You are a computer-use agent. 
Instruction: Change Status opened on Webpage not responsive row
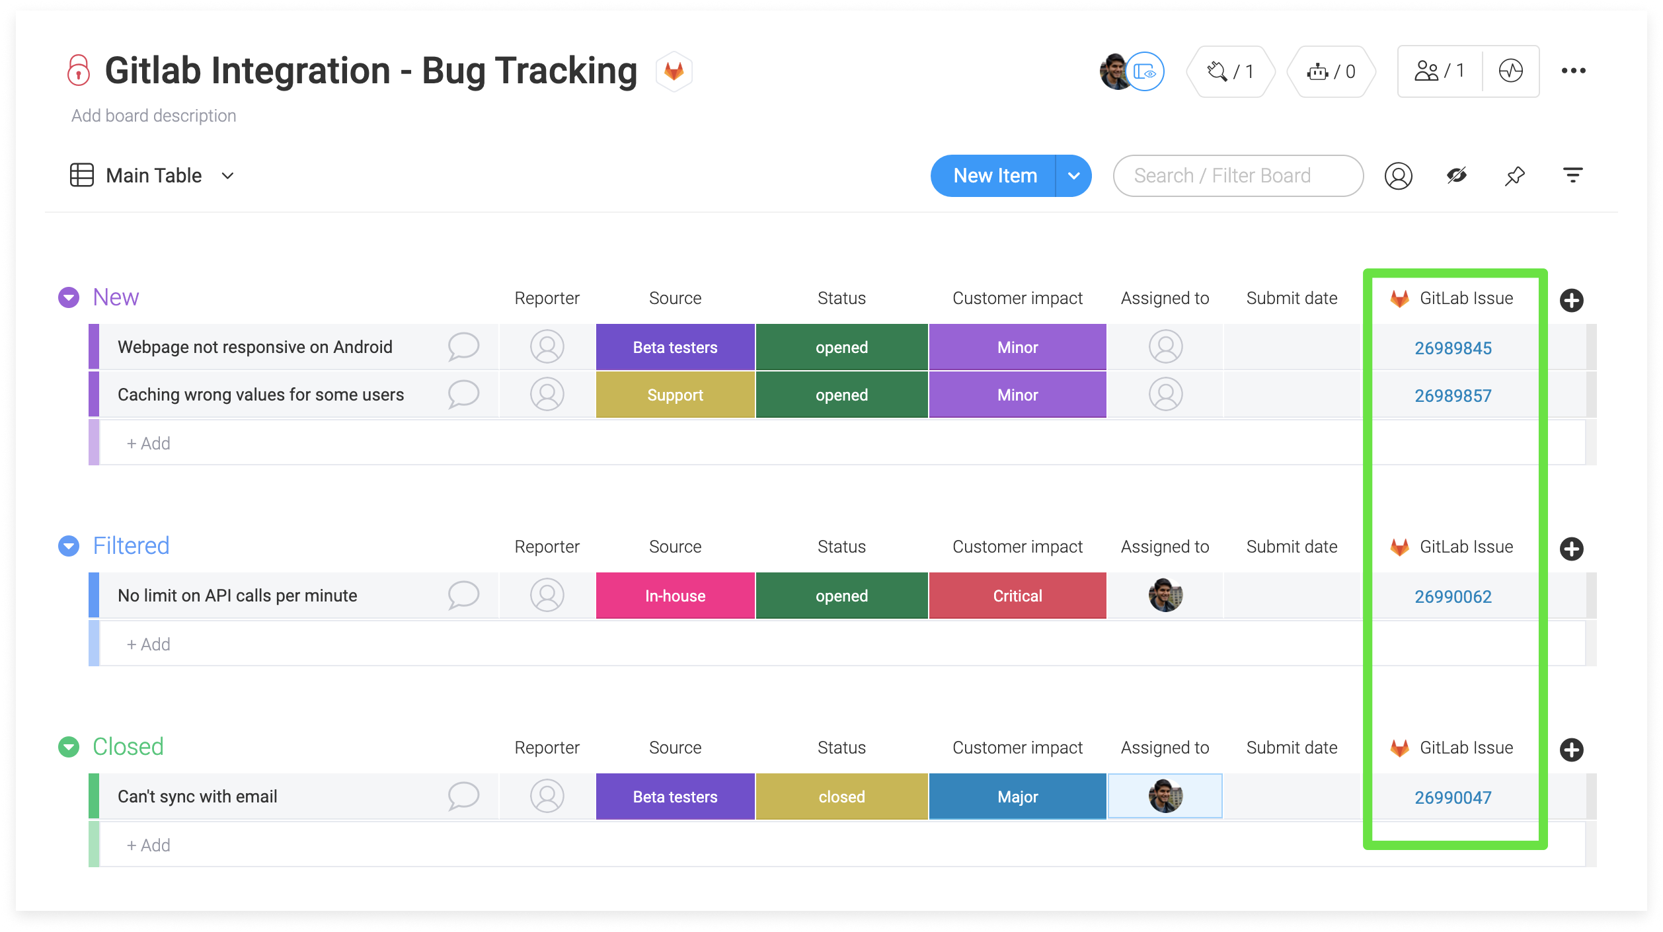(x=842, y=347)
